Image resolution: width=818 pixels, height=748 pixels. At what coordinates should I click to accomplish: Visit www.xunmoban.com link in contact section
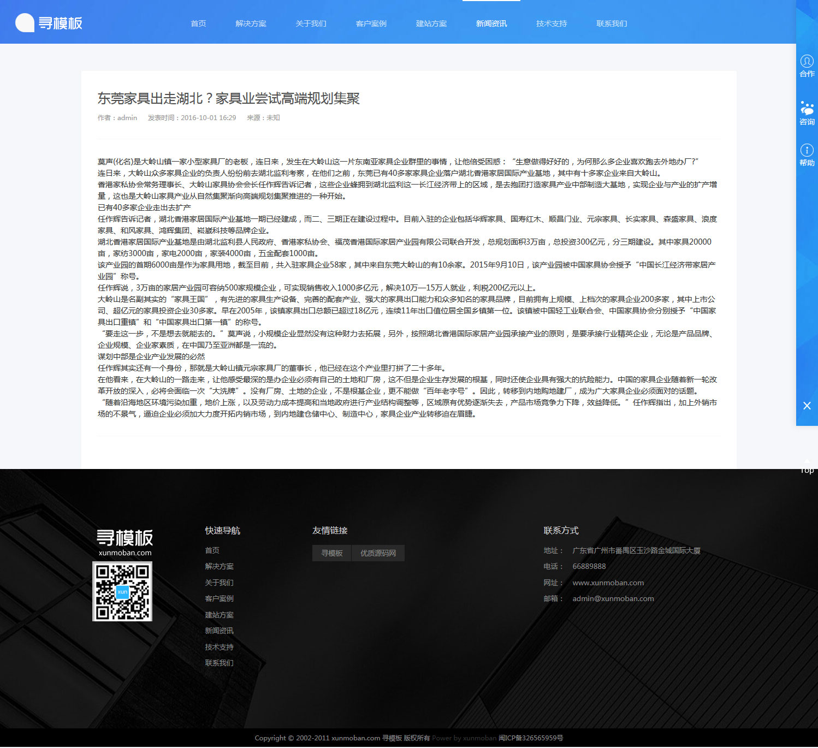coord(608,583)
